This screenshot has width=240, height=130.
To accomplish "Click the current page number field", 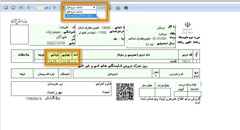I will [x=39, y=8].
